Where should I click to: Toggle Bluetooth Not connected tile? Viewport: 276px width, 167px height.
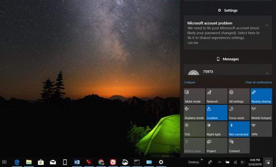pyautogui.click(x=239, y=129)
